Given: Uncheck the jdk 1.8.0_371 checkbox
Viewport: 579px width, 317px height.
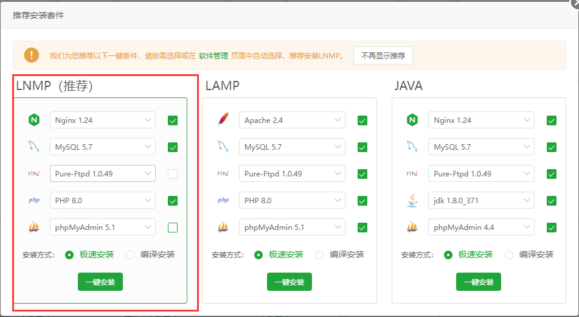Looking at the screenshot, I should click(551, 201).
